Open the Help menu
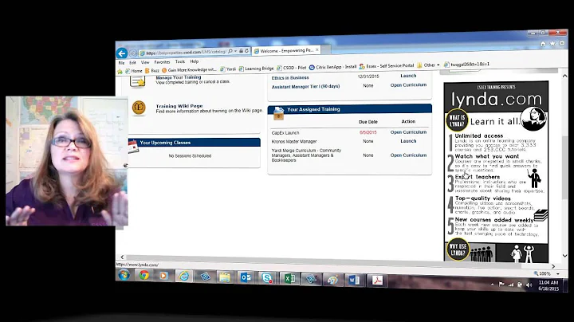The image size is (574, 322). [195, 61]
